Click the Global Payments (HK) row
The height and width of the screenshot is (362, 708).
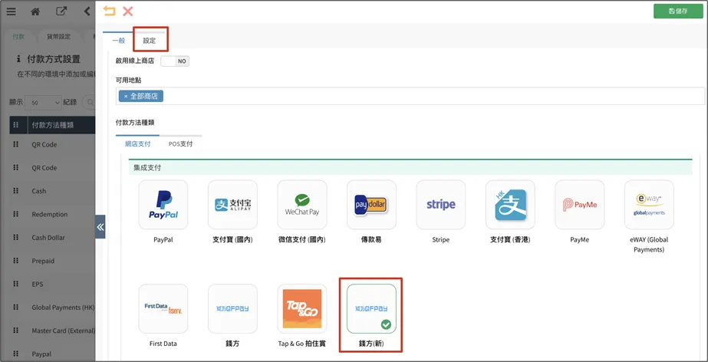coord(52,308)
